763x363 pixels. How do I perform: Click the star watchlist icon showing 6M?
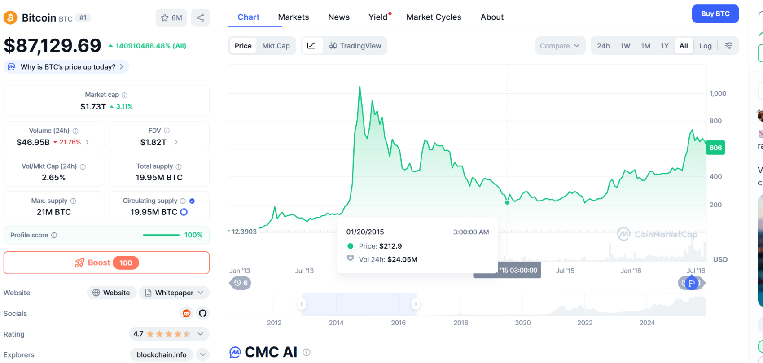click(171, 17)
